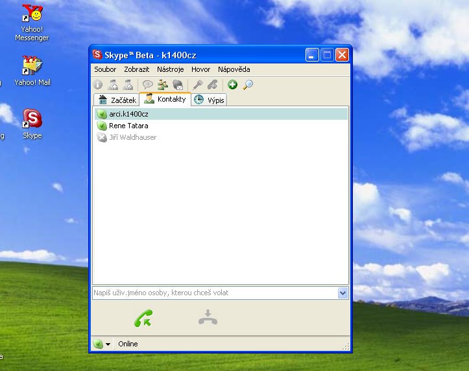Click the hold call phone icon

tap(213, 85)
